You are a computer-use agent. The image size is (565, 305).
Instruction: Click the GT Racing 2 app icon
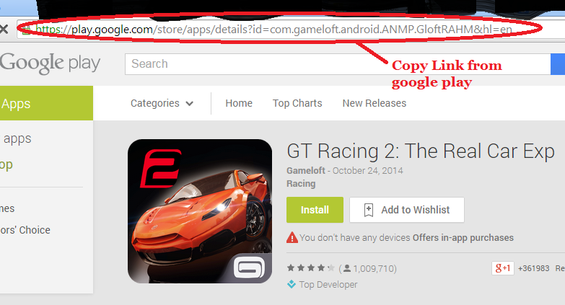pos(200,211)
